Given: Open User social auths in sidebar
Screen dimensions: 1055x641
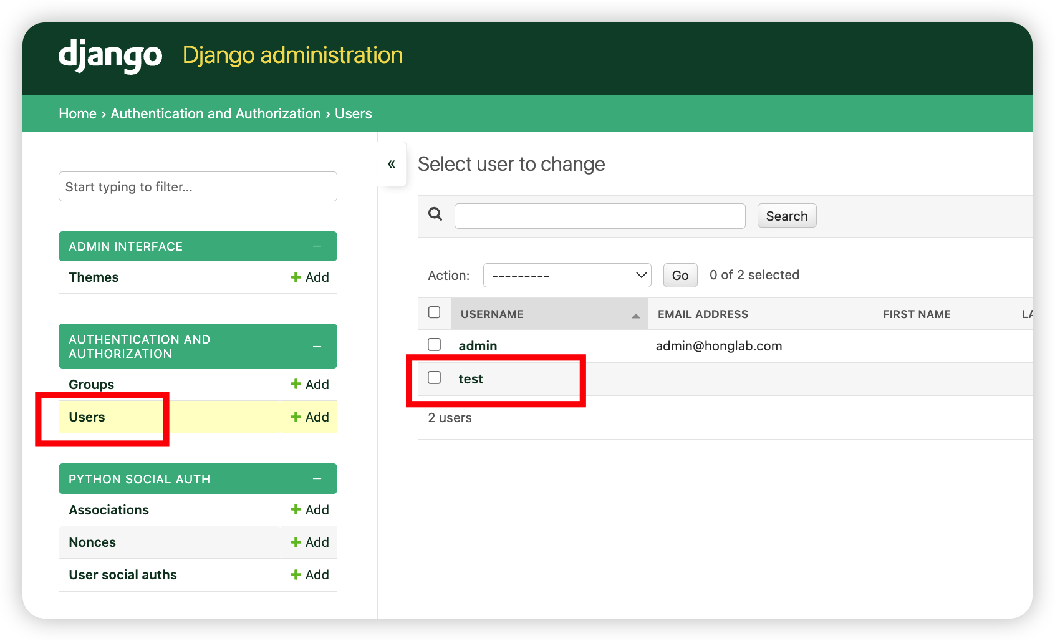Looking at the screenshot, I should click(x=123, y=575).
